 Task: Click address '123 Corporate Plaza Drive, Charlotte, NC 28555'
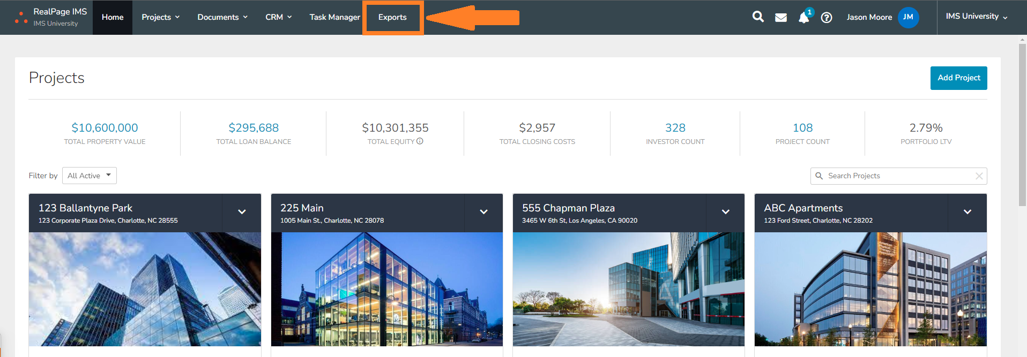(108, 221)
